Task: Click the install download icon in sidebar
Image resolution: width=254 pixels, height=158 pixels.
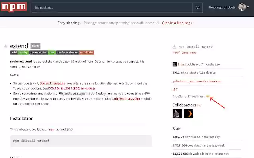Action: click(x=174, y=47)
